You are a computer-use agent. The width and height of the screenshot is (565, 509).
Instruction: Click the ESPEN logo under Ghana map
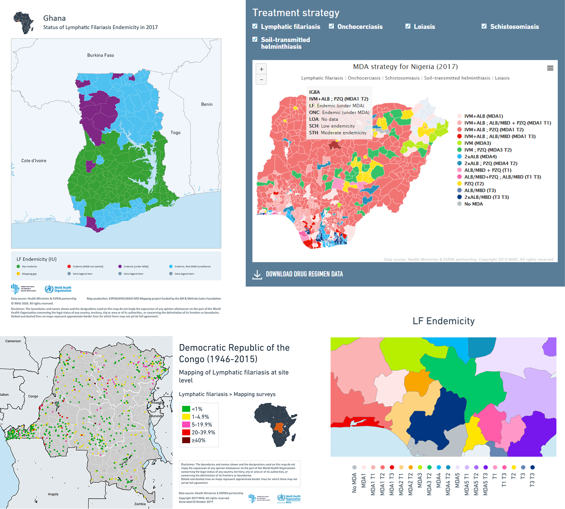pos(23,289)
